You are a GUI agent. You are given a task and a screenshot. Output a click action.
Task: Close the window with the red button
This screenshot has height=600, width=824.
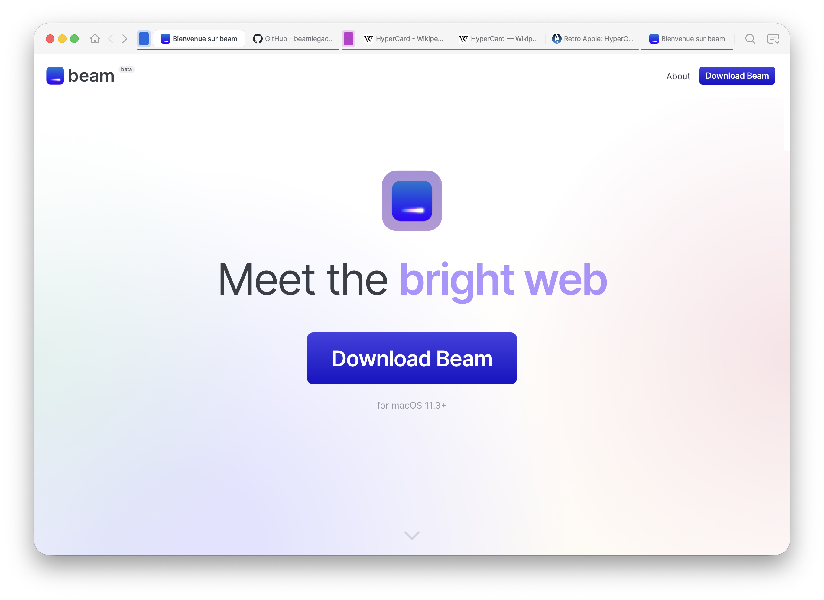[x=50, y=38]
